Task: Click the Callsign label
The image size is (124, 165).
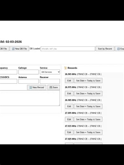Action: (x=23, y=68)
